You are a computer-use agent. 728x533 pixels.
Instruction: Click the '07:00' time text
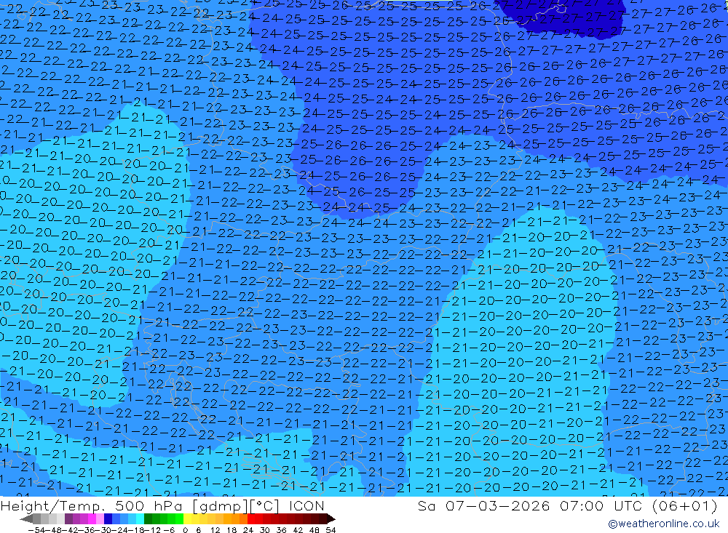click(582, 505)
